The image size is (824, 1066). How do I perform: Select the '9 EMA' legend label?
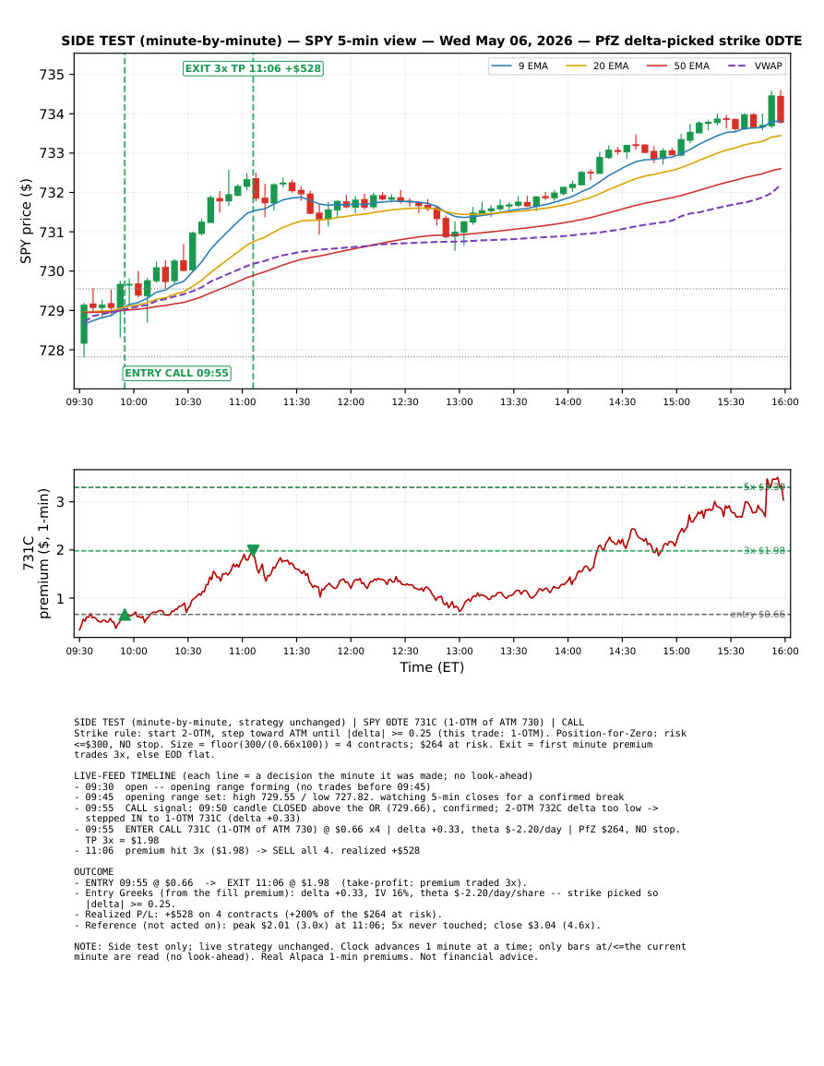533,66
